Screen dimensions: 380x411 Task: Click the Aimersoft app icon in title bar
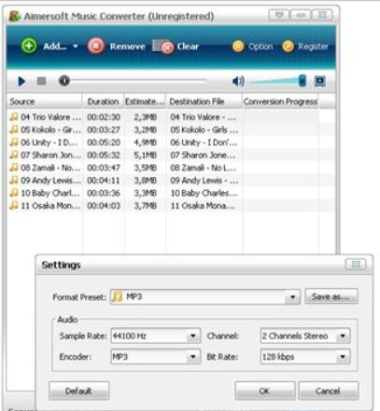pos(15,16)
